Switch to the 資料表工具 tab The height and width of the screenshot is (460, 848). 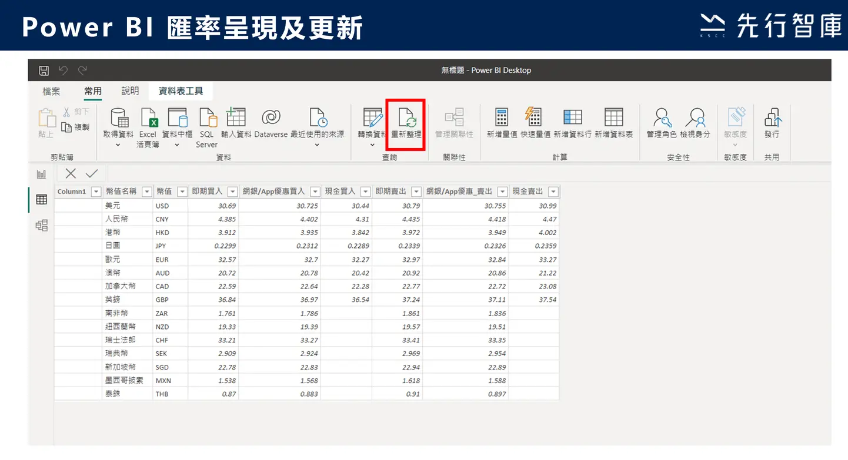click(x=181, y=91)
